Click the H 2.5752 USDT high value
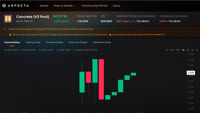 tap(46, 50)
